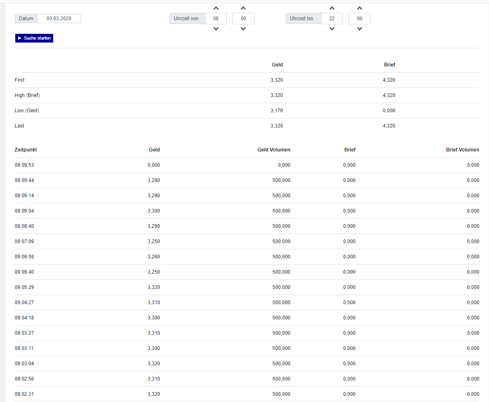Select the Brief Volumen column header
Screen dimensions: 489x402
(x=463, y=150)
